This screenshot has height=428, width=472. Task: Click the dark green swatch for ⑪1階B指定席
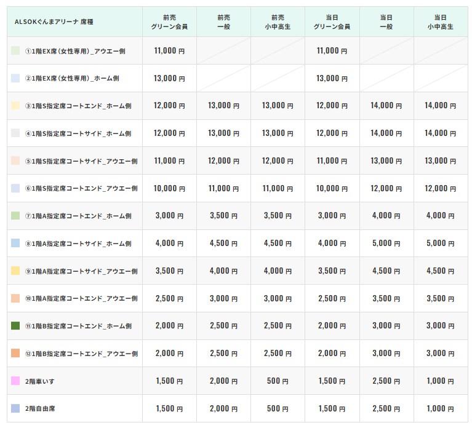coord(15,326)
